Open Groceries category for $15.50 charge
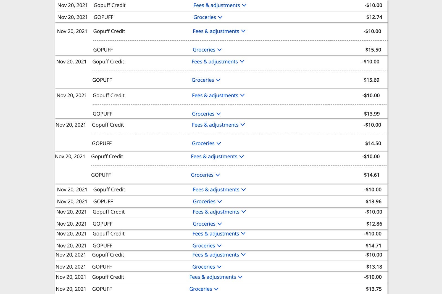 pyautogui.click(x=207, y=50)
